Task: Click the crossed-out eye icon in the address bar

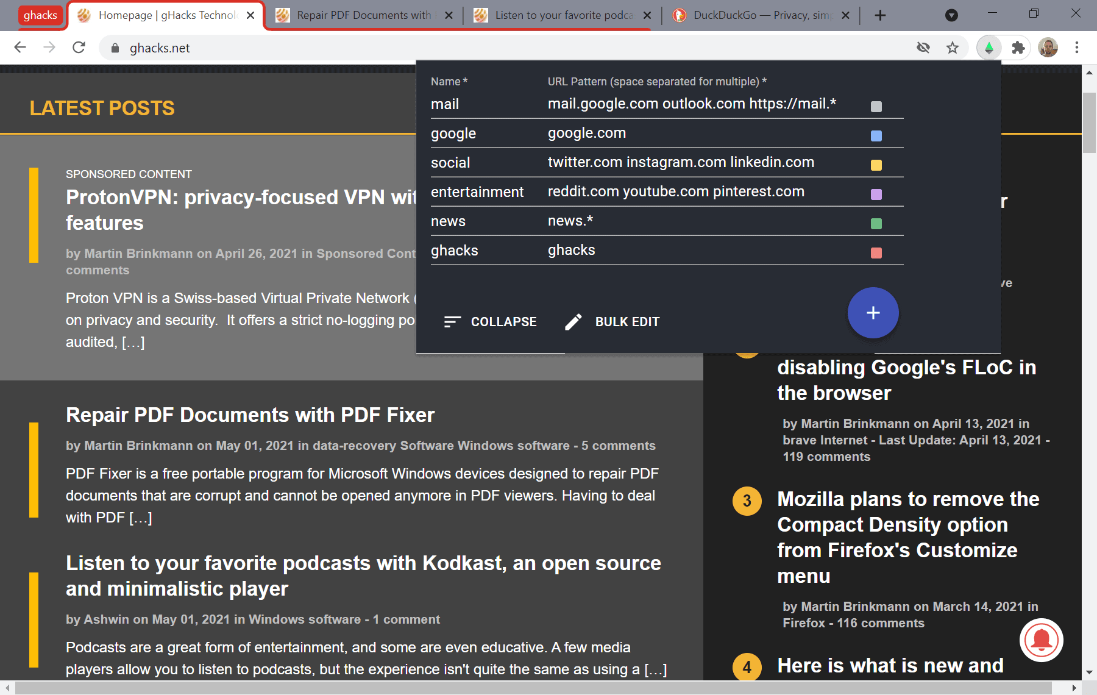Action: (x=923, y=48)
